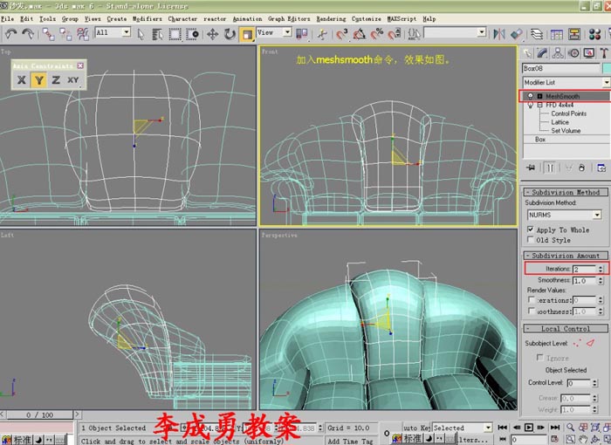
Task: Open the Curve Editor icon
Action: (557, 35)
